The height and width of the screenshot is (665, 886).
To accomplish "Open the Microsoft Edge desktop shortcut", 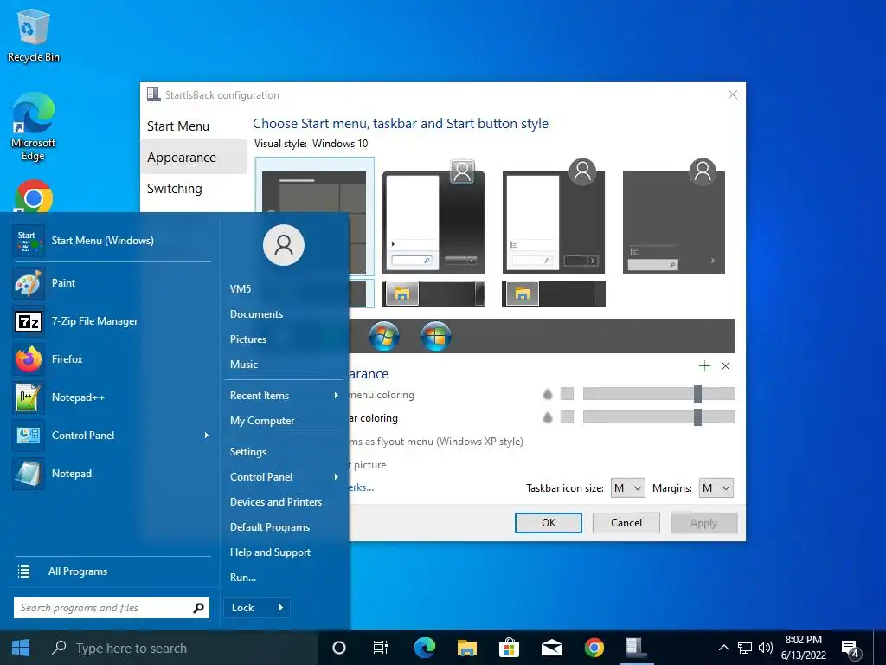I will (34, 126).
